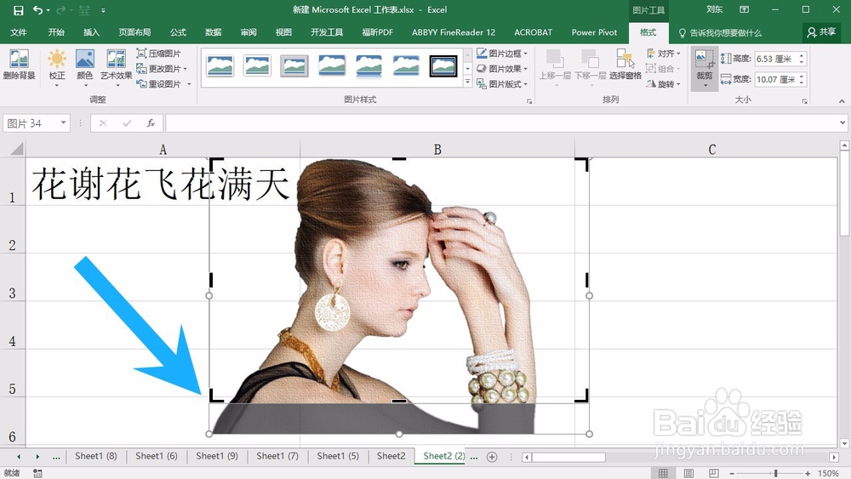
Task: Apply the black double frame picture style
Action: click(x=443, y=66)
